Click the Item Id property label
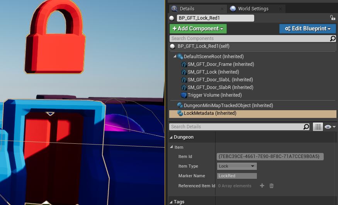The height and width of the screenshot is (205, 338). 185,156
